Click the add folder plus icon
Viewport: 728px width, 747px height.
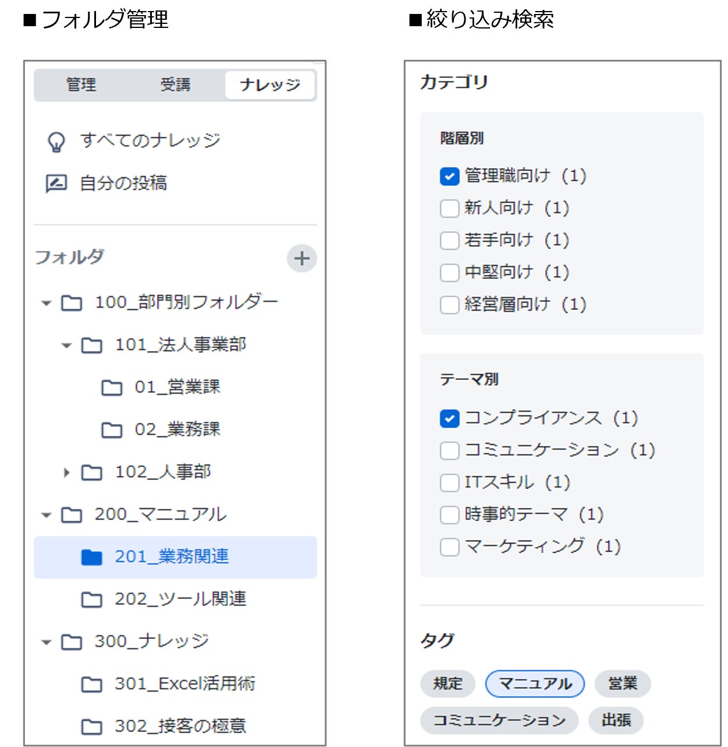coord(301,258)
